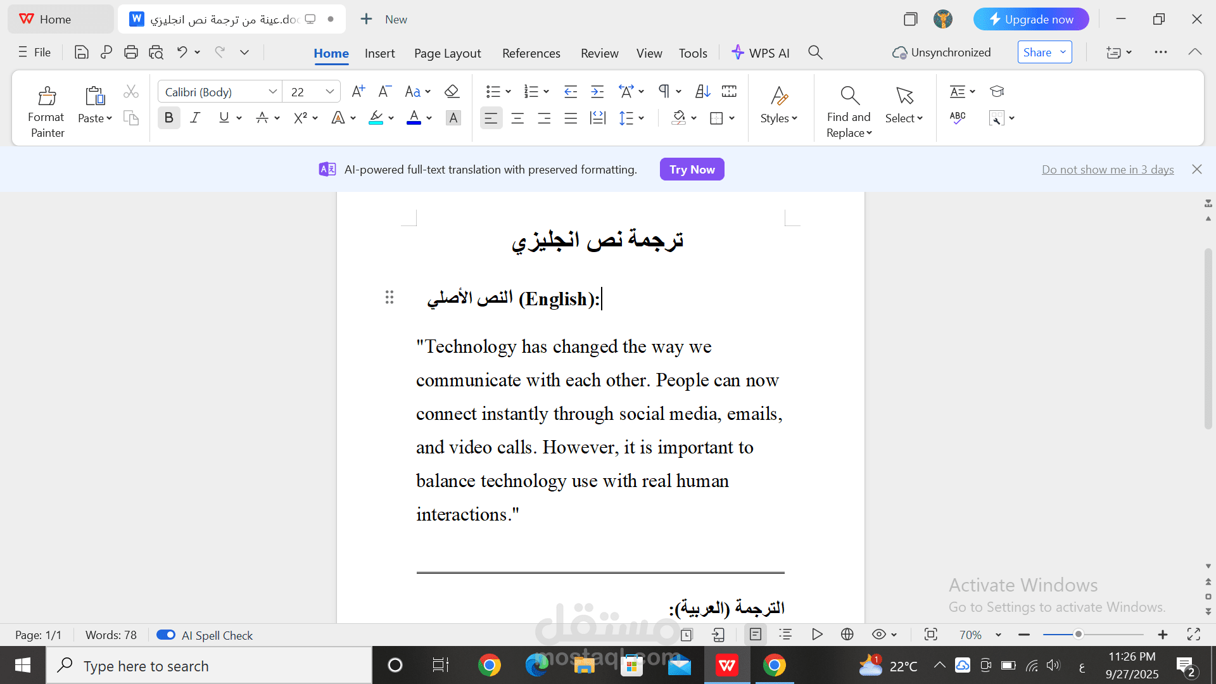This screenshot has width=1216, height=684.
Task: Click the Find and Replace magnifier icon
Action: (849, 96)
